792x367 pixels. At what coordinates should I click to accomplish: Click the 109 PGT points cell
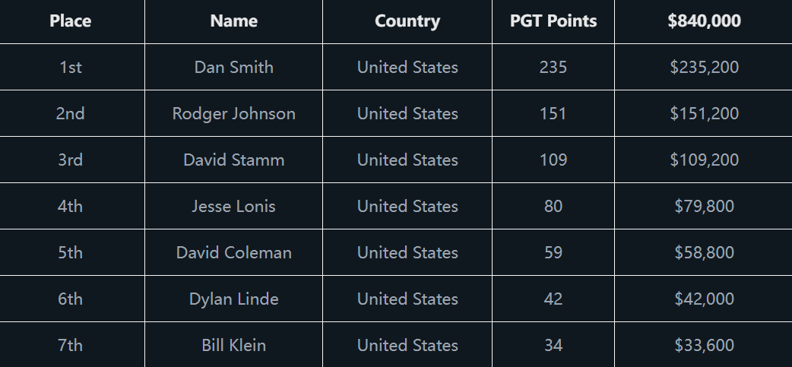click(x=553, y=160)
